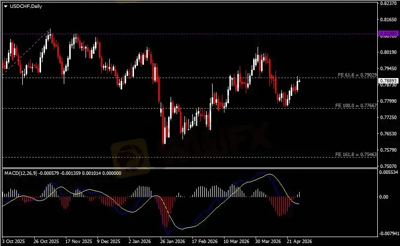Select the FE 61.8 = 0.79029 label
The image size is (400, 246).
[357, 75]
